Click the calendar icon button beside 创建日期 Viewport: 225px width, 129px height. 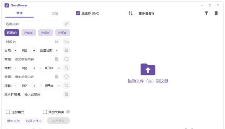tap(66, 50)
